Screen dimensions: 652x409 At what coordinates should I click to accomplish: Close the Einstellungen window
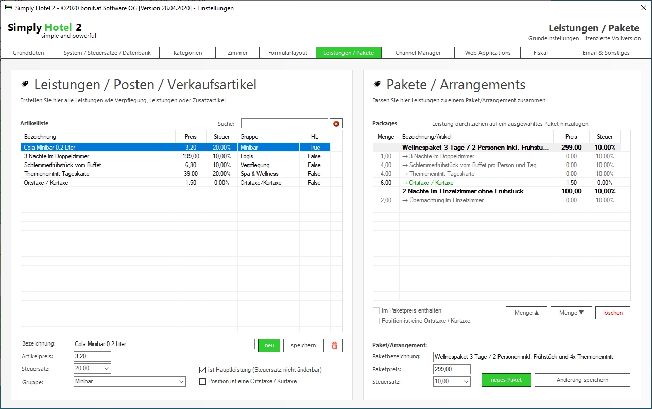pos(643,8)
